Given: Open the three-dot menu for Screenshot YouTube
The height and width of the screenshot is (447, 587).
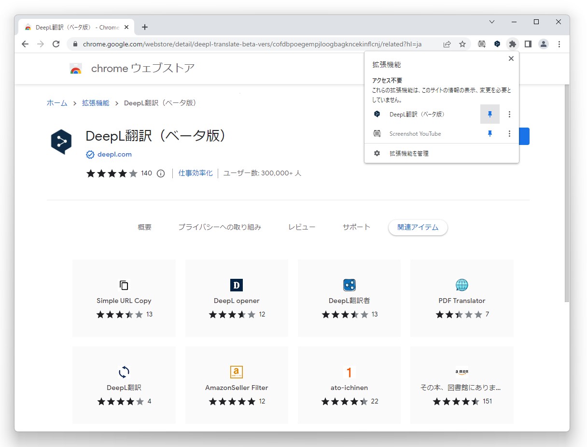Looking at the screenshot, I should pos(509,133).
